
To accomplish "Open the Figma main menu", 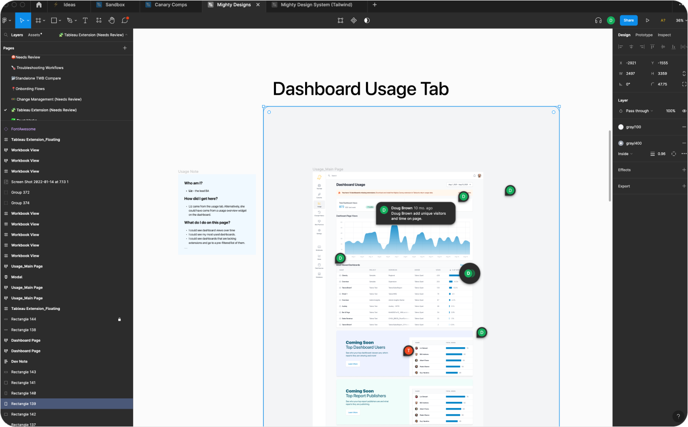I will pos(6,20).
